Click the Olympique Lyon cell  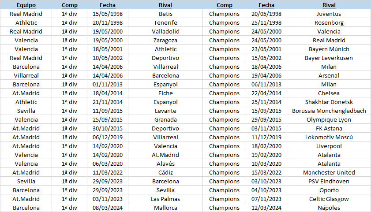tap(329, 119)
